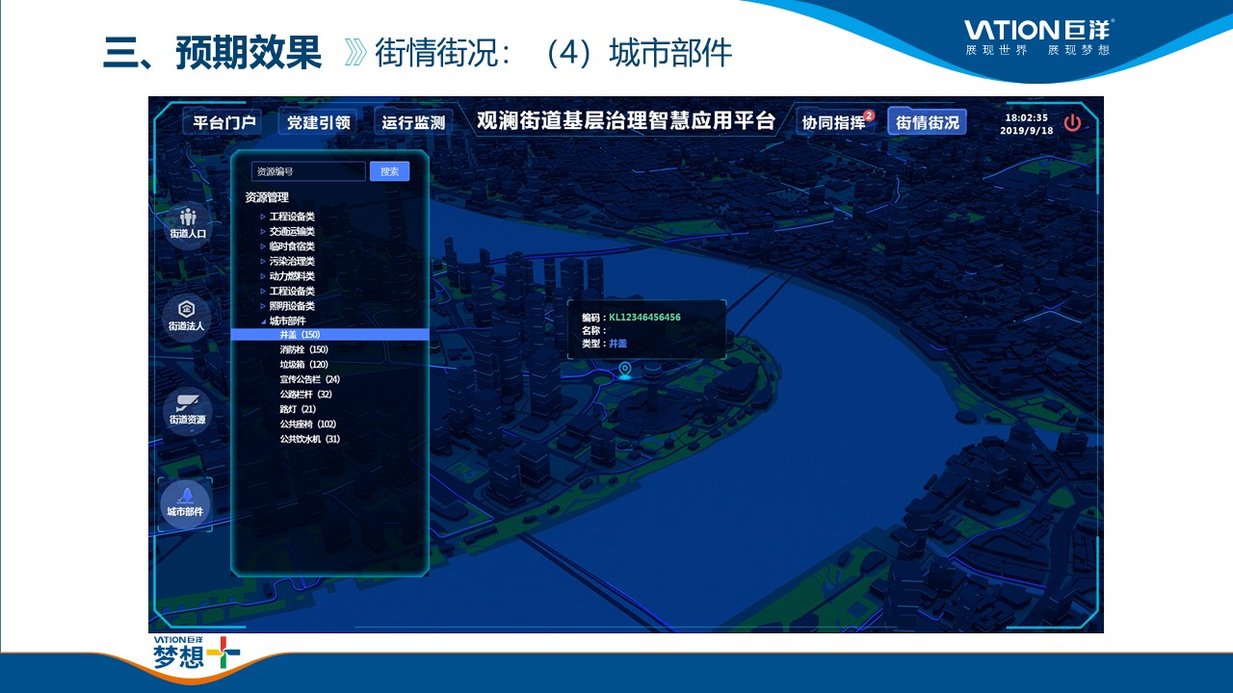This screenshot has height=693, width=1233.
Task: Open the 党建引领 tab
Action: 318,122
